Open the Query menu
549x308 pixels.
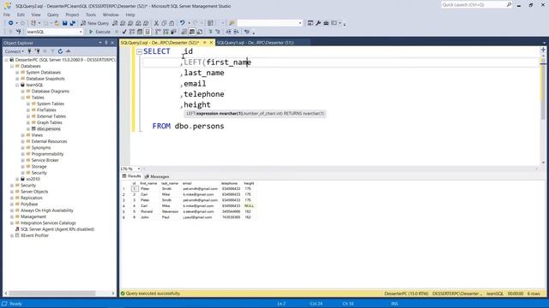(53, 15)
